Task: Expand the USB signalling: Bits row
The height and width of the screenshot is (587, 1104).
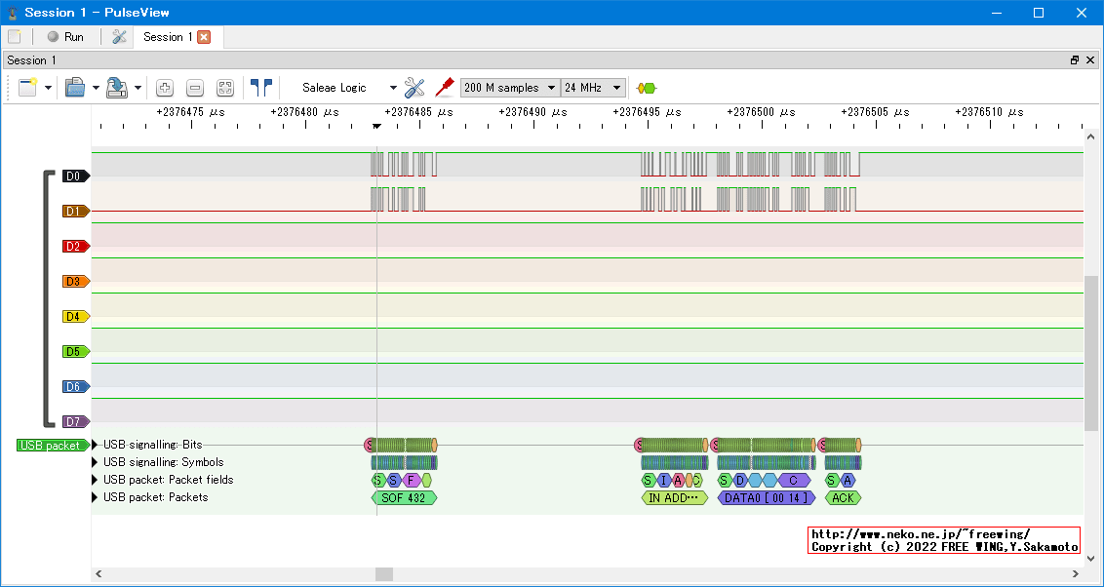Action: 96,445
